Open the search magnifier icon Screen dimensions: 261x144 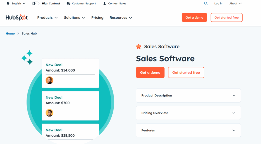coord(206,4)
